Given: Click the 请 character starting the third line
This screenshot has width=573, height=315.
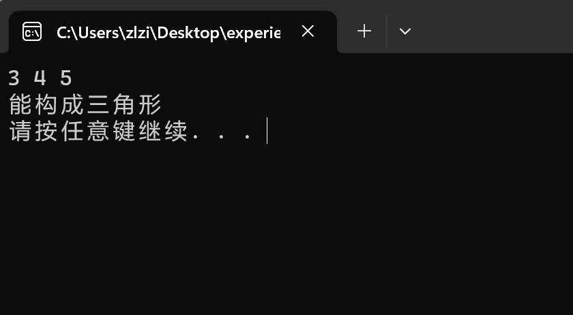Looking at the screenshot, I should click(20, 131).
